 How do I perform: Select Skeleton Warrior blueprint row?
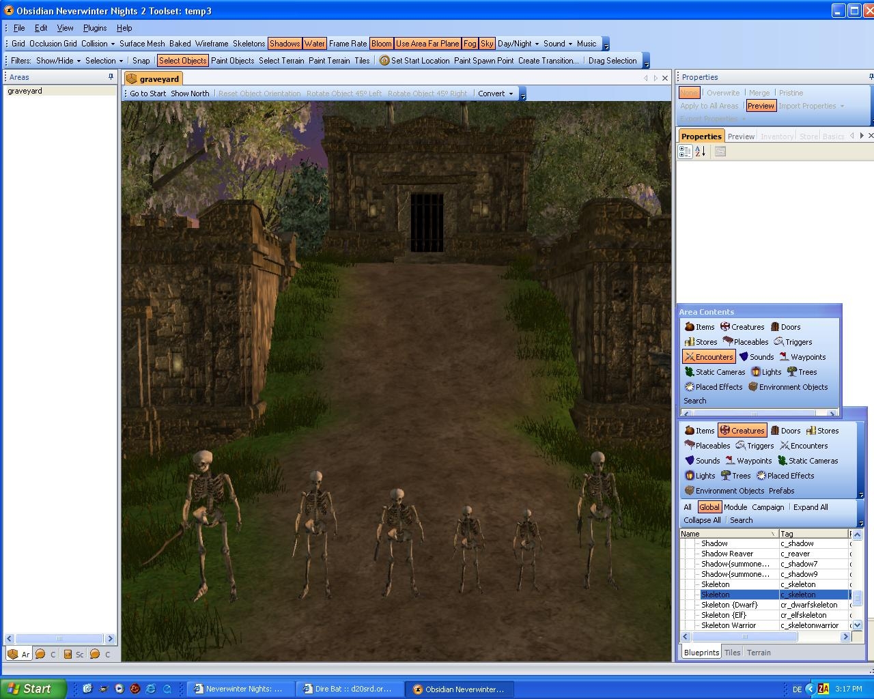[x=729, y=625]
